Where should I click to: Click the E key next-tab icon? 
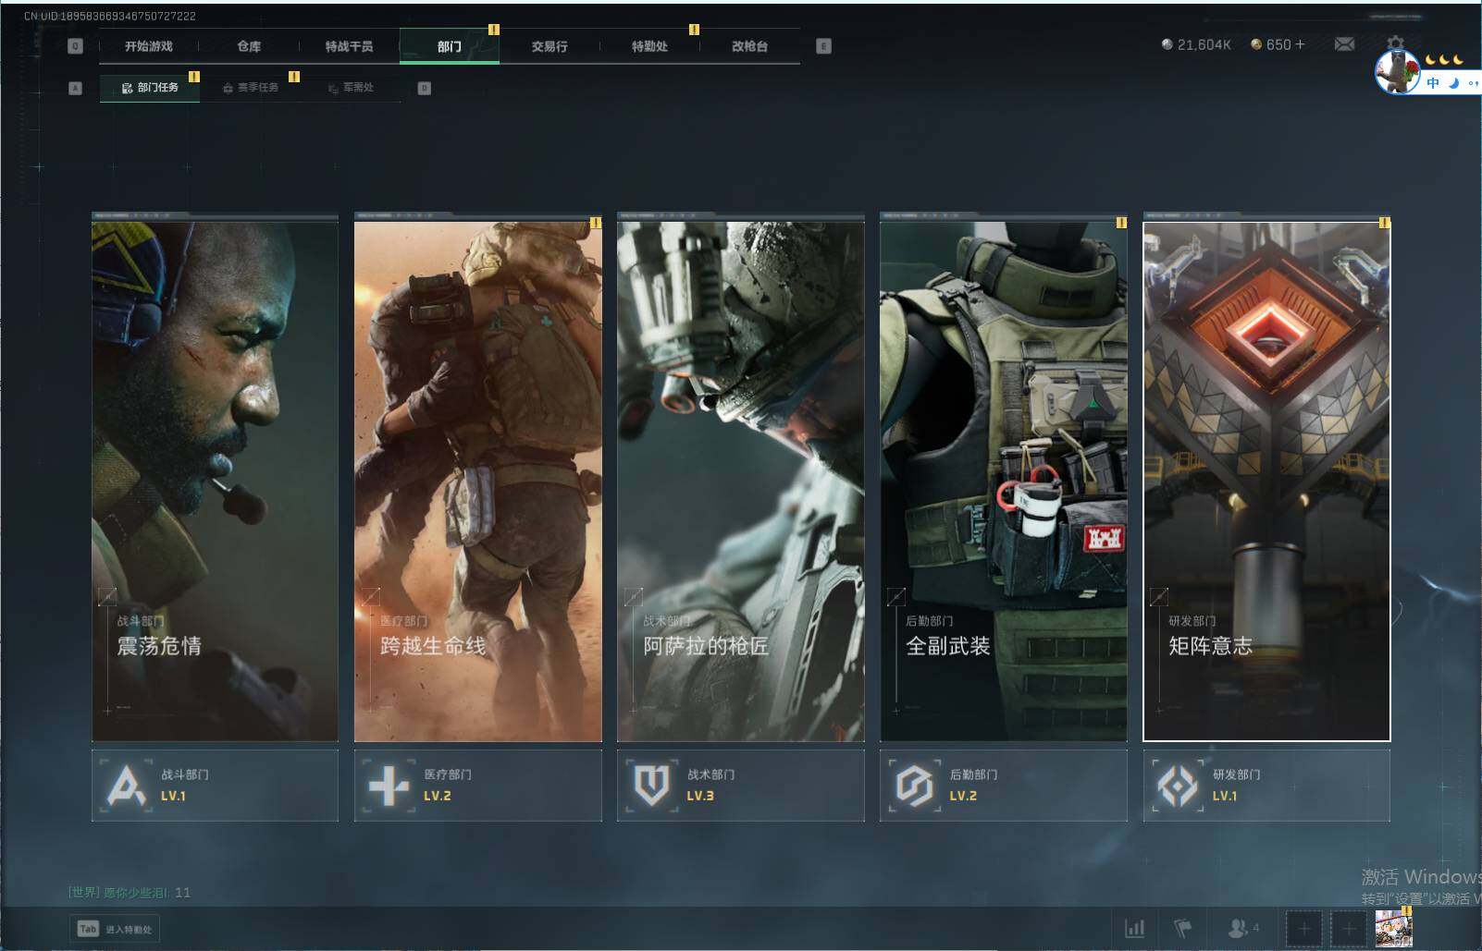[x=823, y=46]
